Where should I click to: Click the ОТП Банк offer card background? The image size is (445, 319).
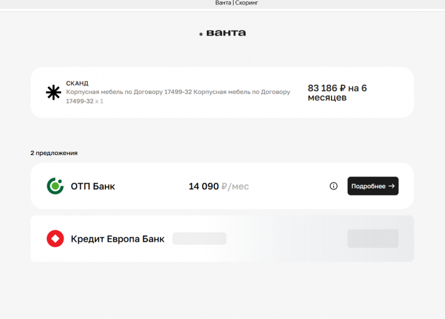(x=222, y=186)
